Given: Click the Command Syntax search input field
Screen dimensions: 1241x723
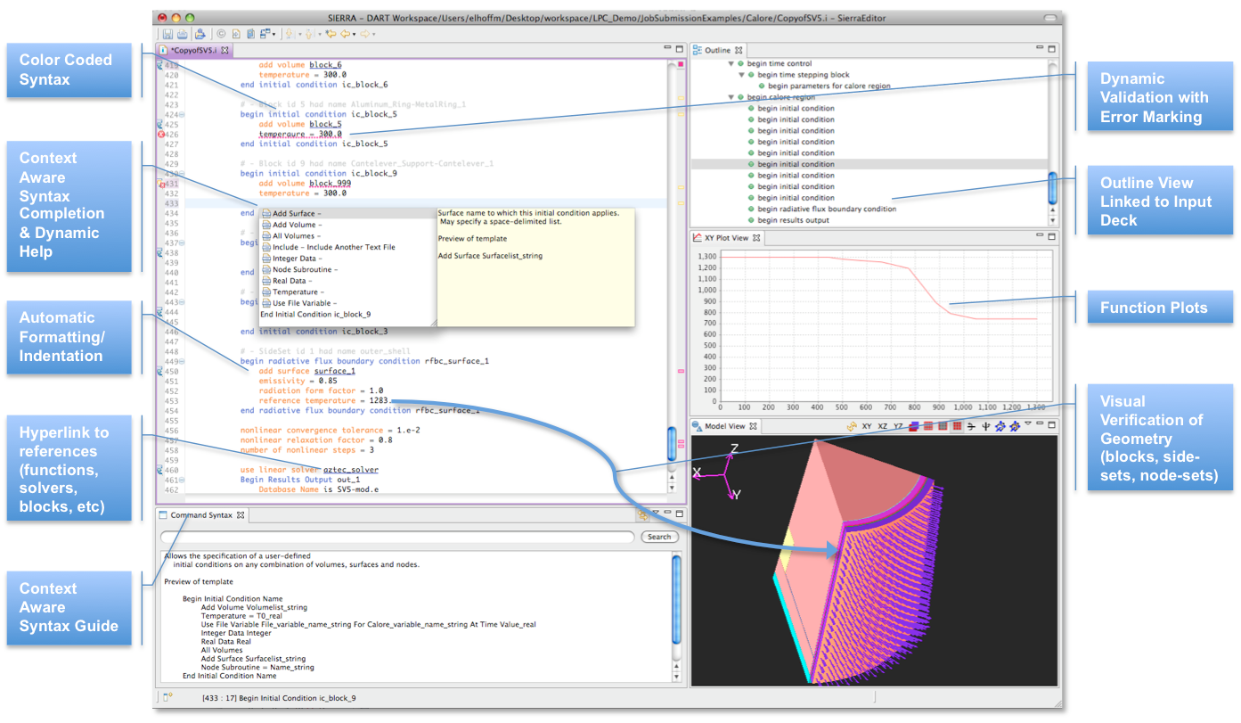Looking at the screenshot, I should pyautogui.click(x=397, y=537).
